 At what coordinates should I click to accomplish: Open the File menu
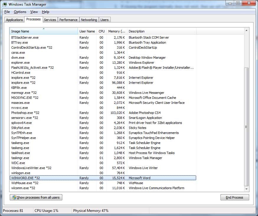point(7,12)
